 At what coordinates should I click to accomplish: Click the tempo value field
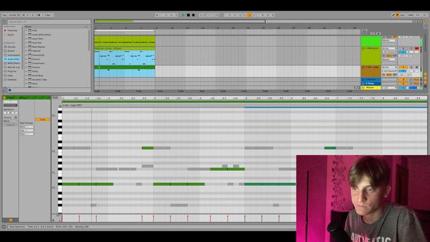pos(12,15)
